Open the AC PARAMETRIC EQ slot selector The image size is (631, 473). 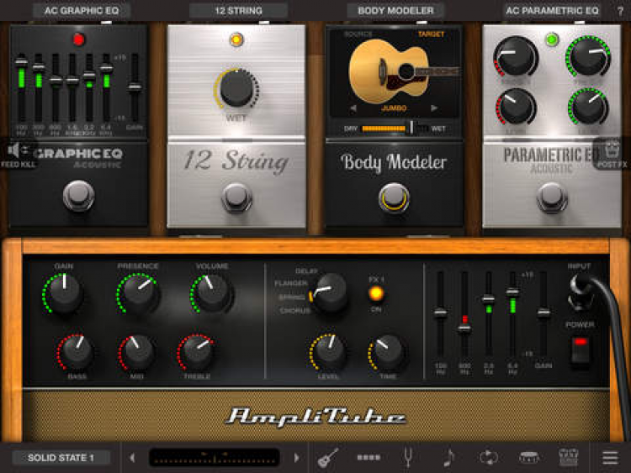click(x=552, y=11)
